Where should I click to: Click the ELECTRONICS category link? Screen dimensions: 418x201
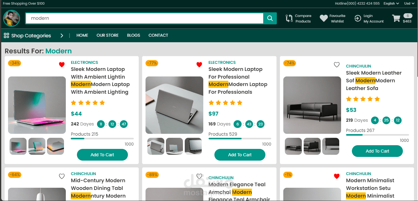pyautogui.click(x=84, y=62)
